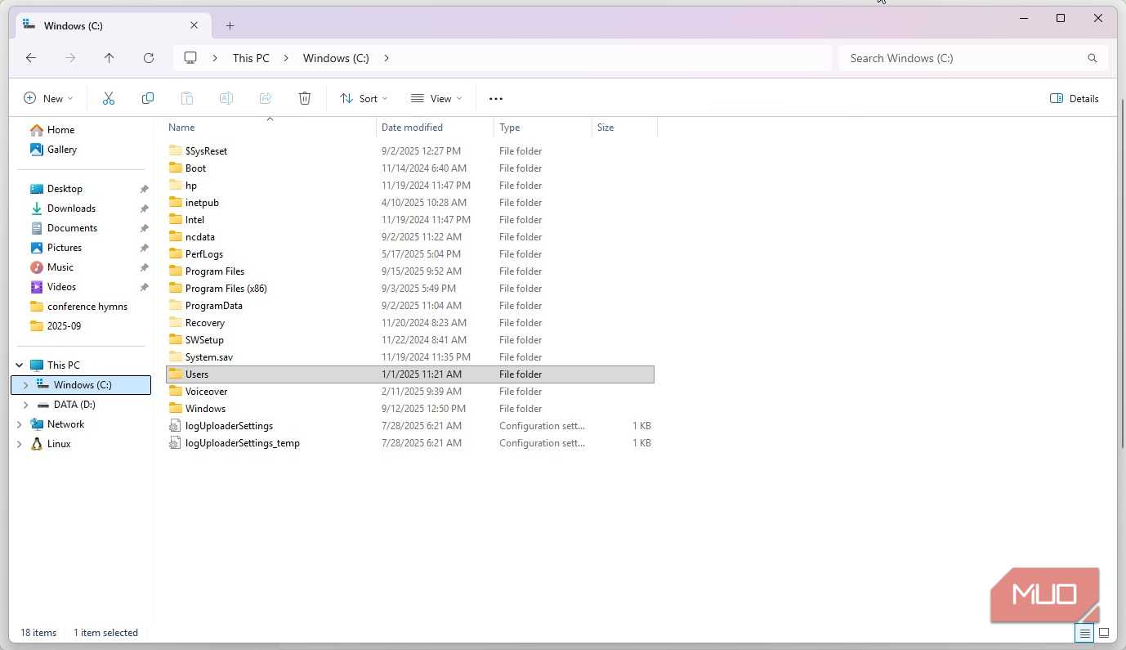Switch to details list view icon
Screen dimensions: 1126x650
click(1085, 633)
